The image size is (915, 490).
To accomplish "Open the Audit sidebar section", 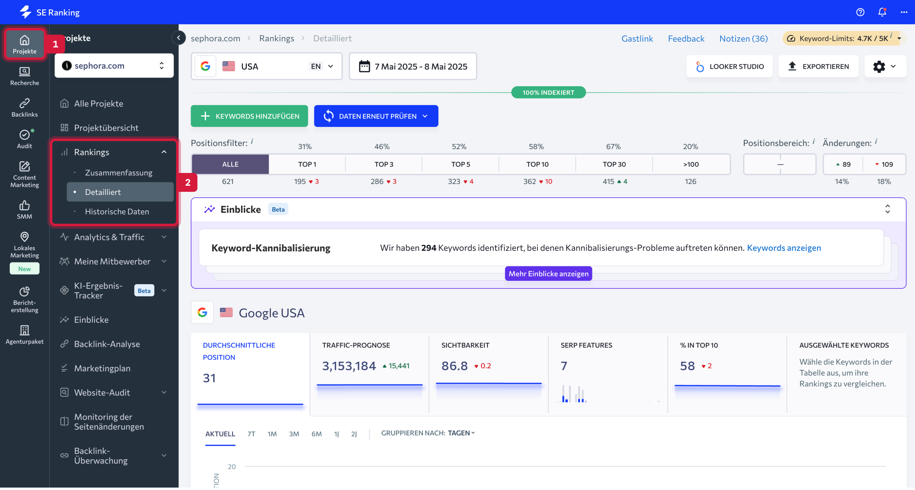I will (24, 140).
